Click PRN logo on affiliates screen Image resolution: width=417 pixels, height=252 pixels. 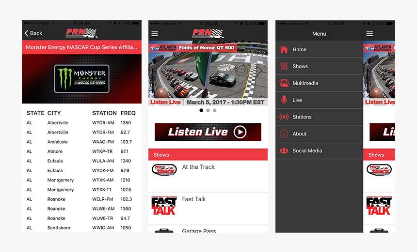pyautogui.click(x=81, y=33)
